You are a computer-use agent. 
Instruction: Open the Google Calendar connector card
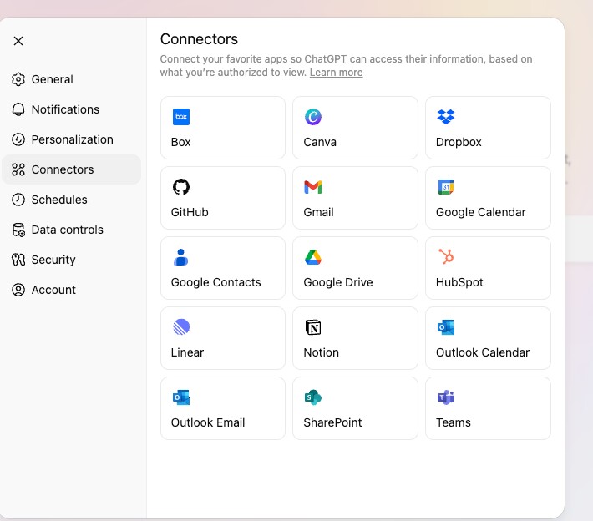tap(488, 198)
